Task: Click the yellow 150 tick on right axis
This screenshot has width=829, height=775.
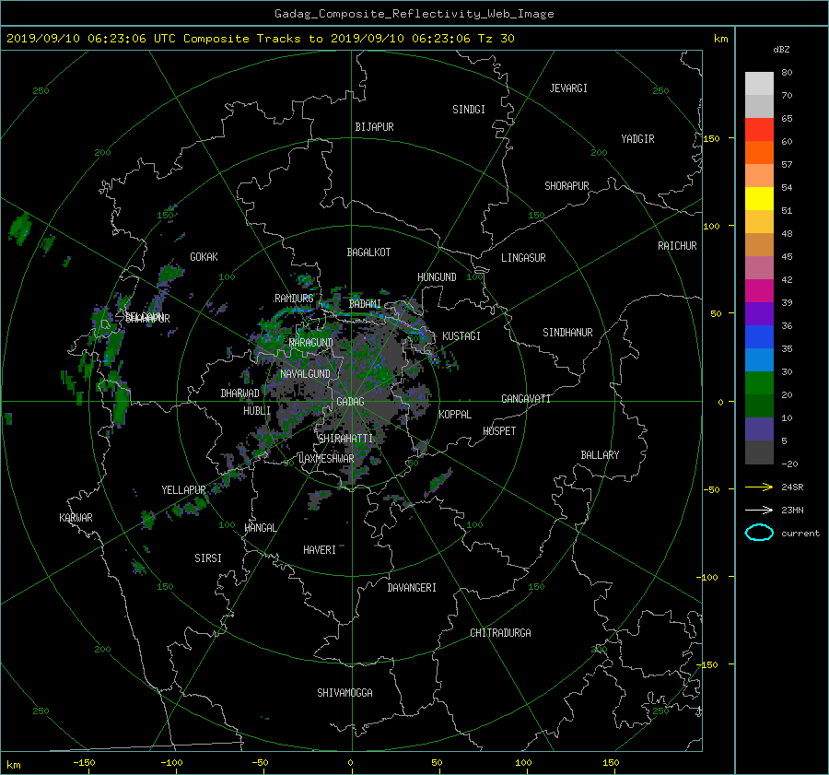Action: tap(711, 138)
